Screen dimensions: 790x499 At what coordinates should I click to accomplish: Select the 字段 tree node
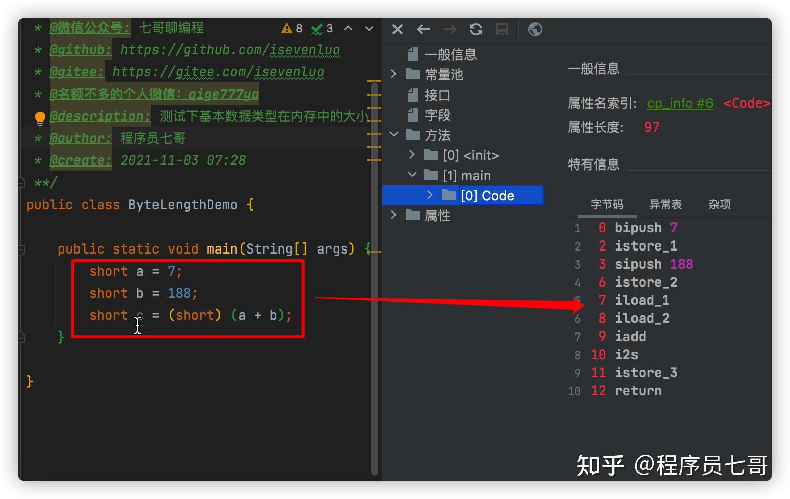pyautogui.click(x=437, y=115)
